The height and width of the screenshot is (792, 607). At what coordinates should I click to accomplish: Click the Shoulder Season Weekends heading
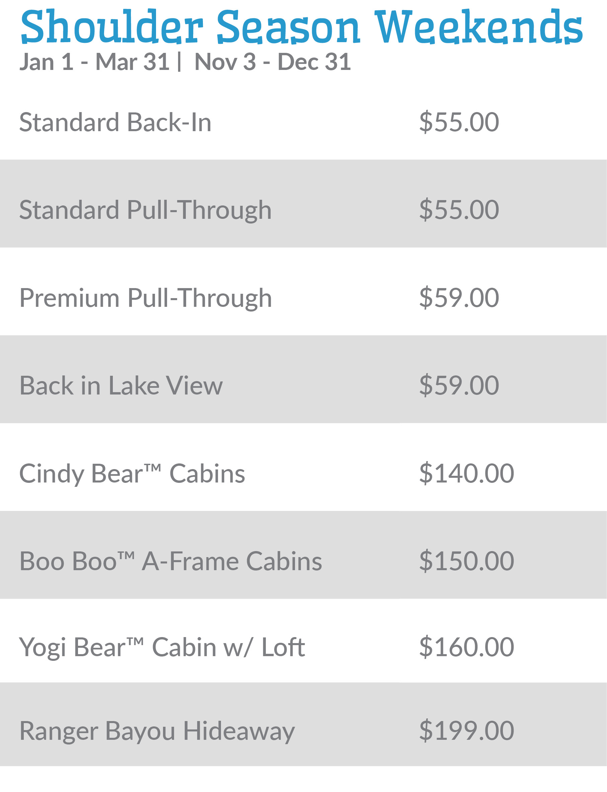coord(302,27)
